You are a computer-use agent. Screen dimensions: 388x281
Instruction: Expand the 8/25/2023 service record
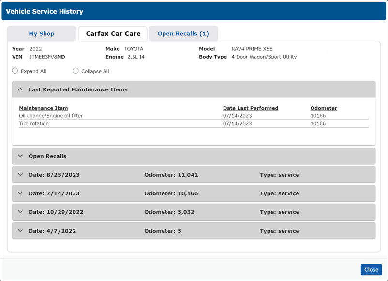coord(194,175)
